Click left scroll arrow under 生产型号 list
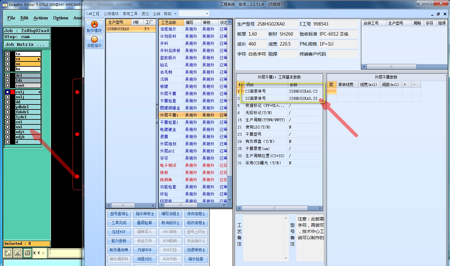The image size is (450, 266). (x=109, y=205)
